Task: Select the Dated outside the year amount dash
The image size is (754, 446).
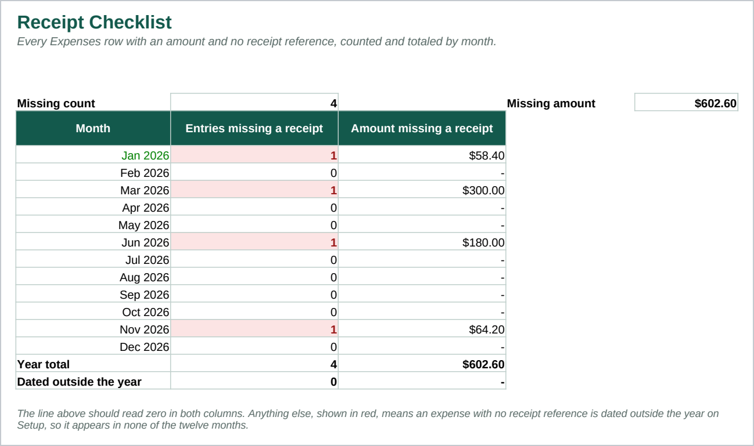Action: pos(422,381)
